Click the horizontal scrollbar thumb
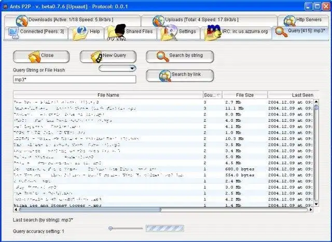332x242 pixels. tap(90, 210)
